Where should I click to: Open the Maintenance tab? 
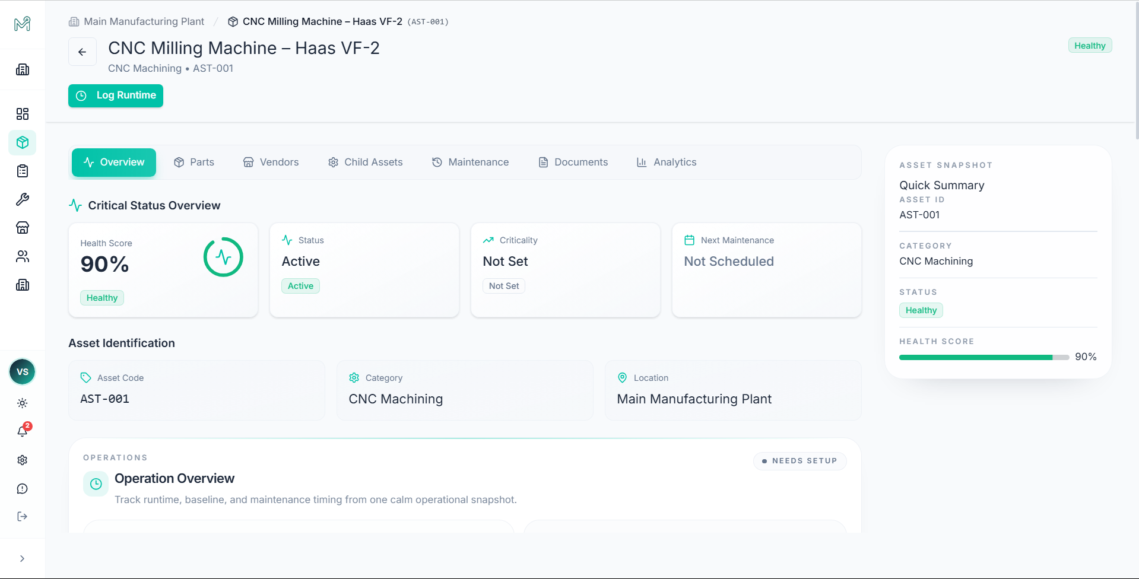[x=471, y=163]
